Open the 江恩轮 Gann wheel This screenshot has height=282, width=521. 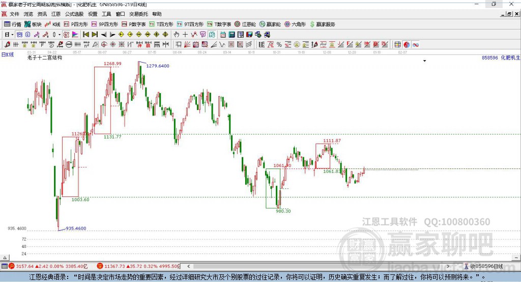pos(245,24)
